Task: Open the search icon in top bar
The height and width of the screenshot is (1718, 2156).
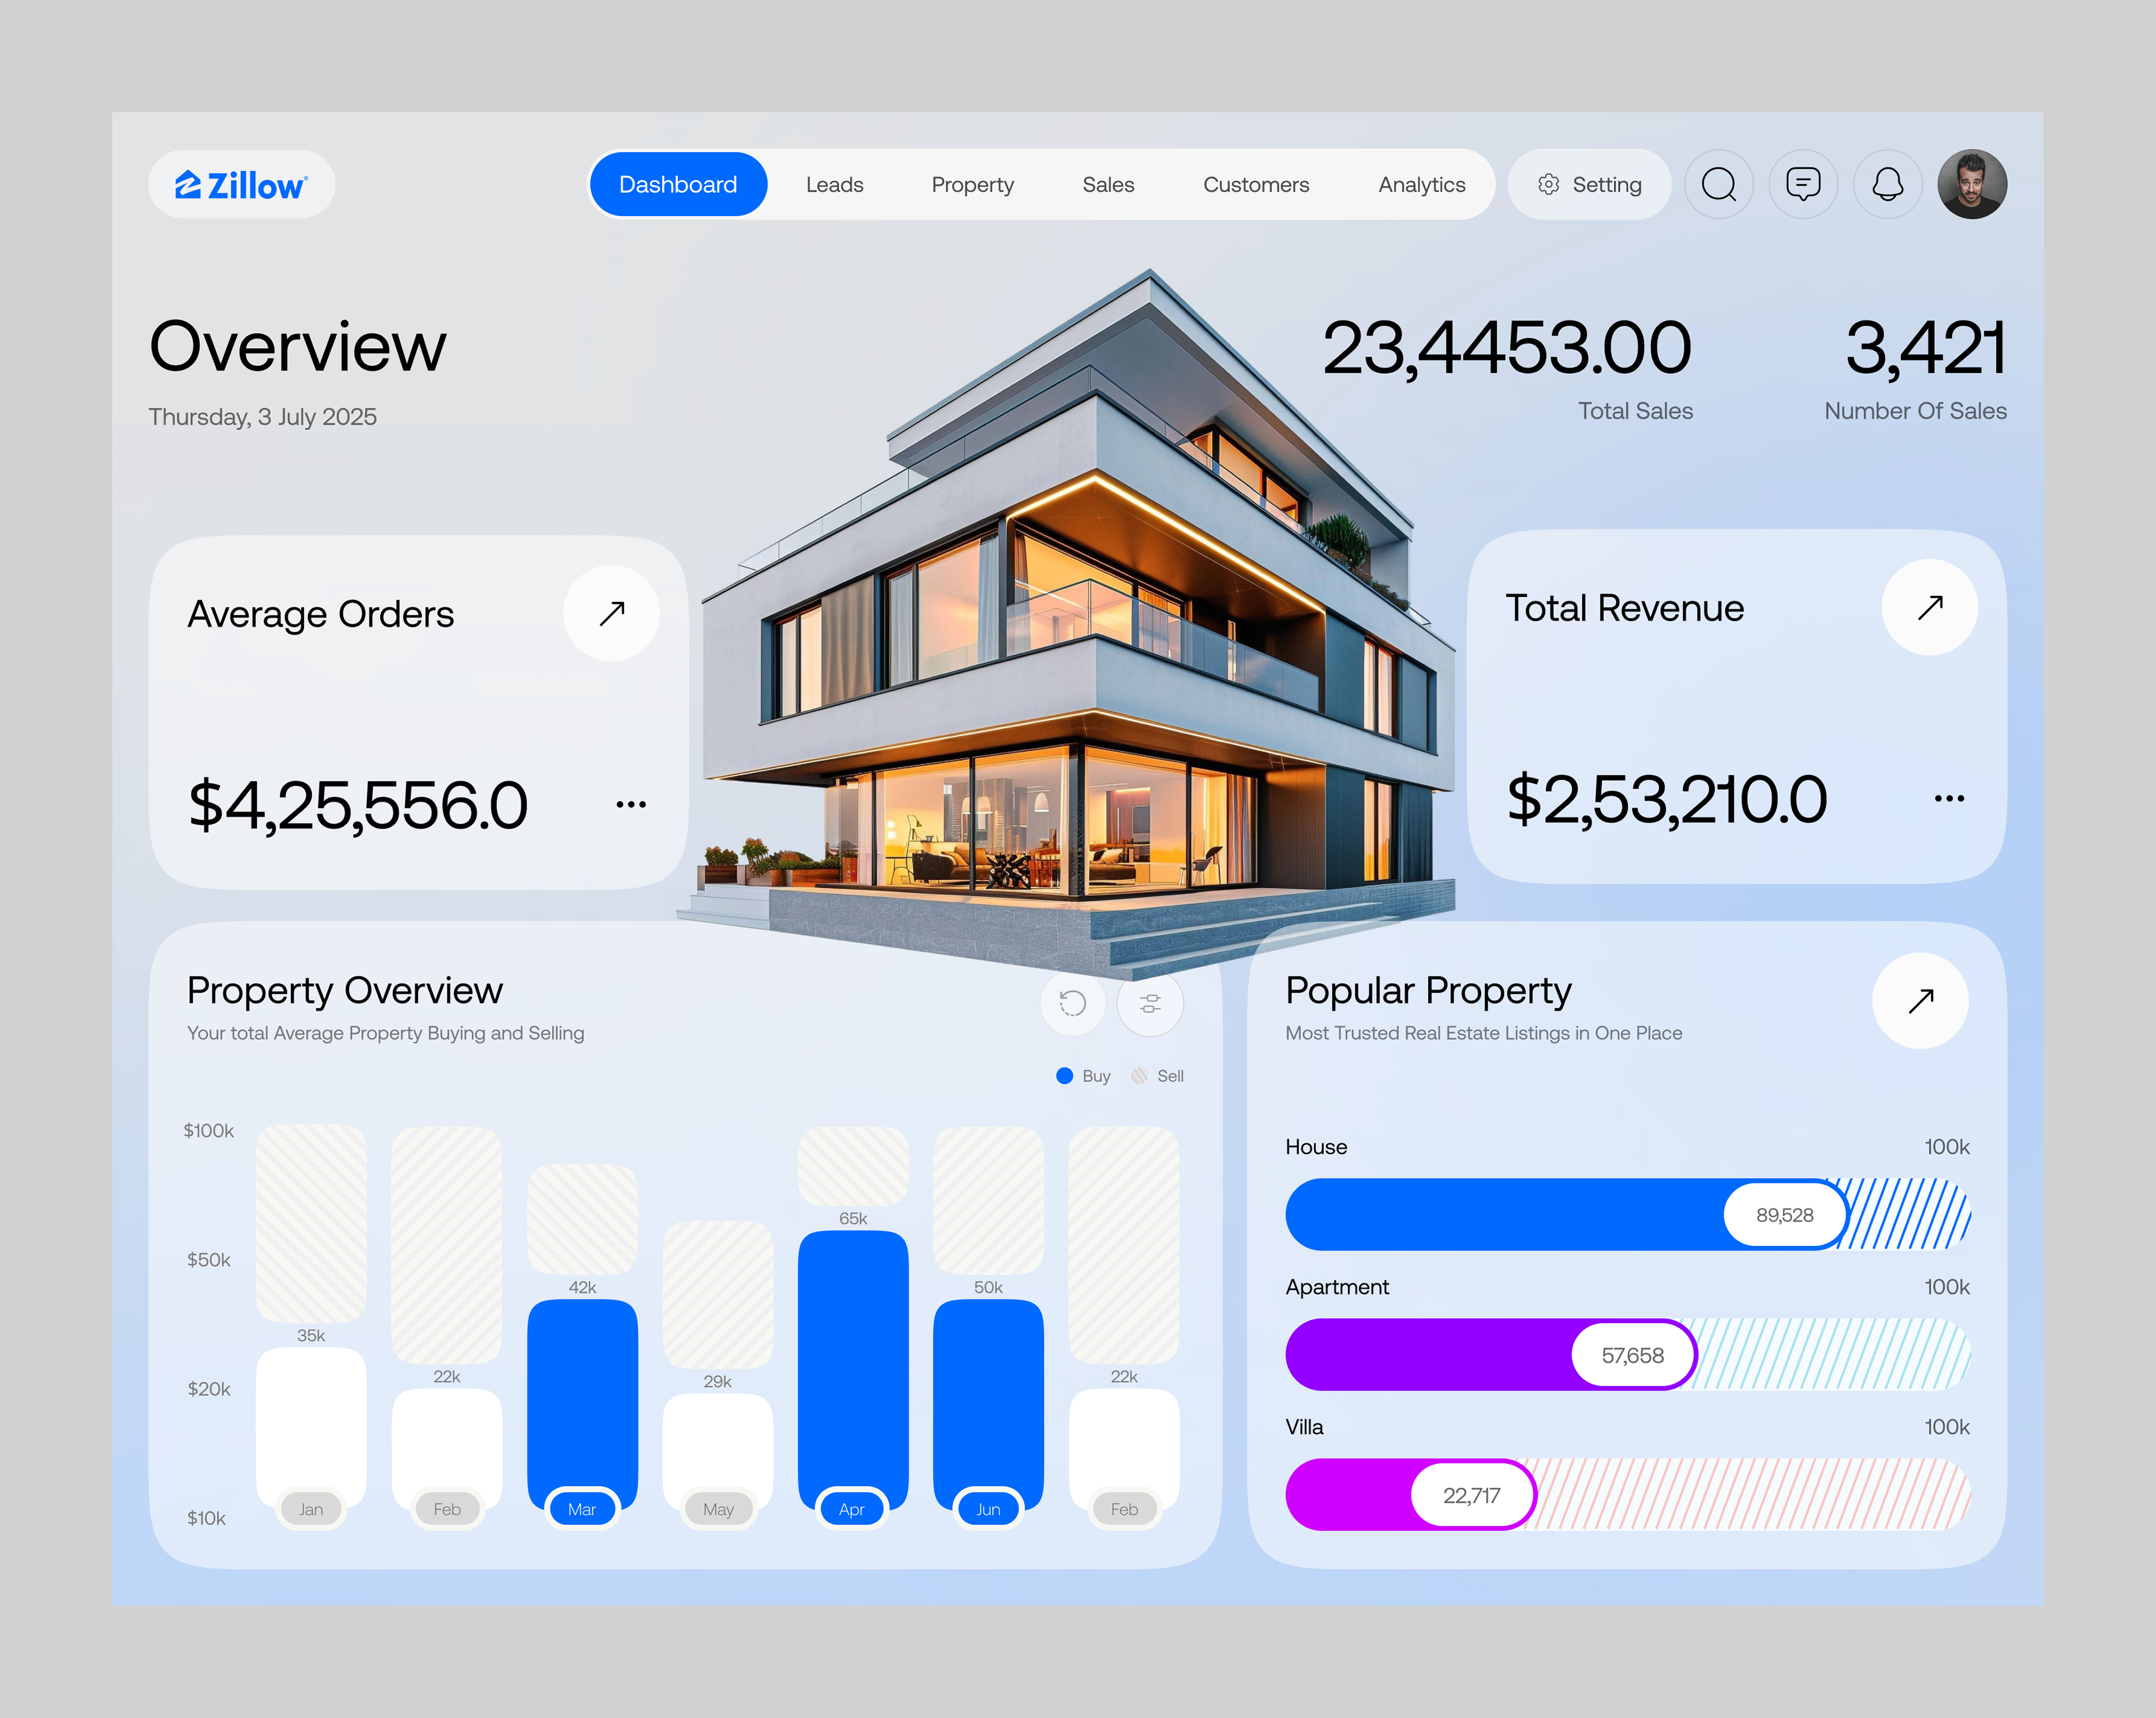Action: (1719, 184)
